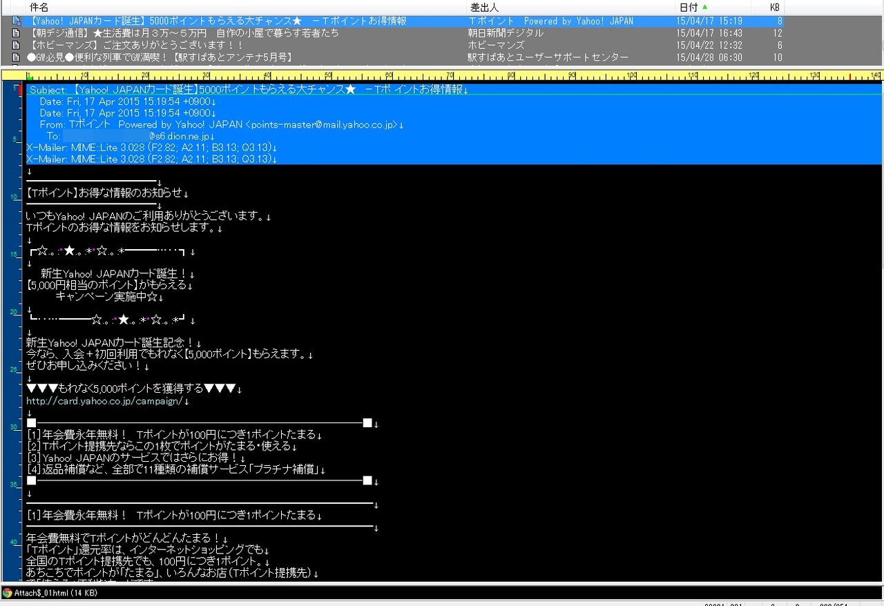Click the icon beside ホビーマンズ order email
This screenshot has width=884, height=606.
[17, 45]
